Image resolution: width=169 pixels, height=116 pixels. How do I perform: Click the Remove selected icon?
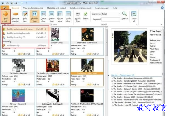click(x=16, y=14)
